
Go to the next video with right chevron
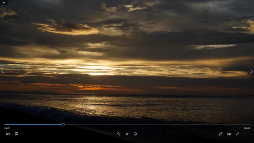(251, 71)
